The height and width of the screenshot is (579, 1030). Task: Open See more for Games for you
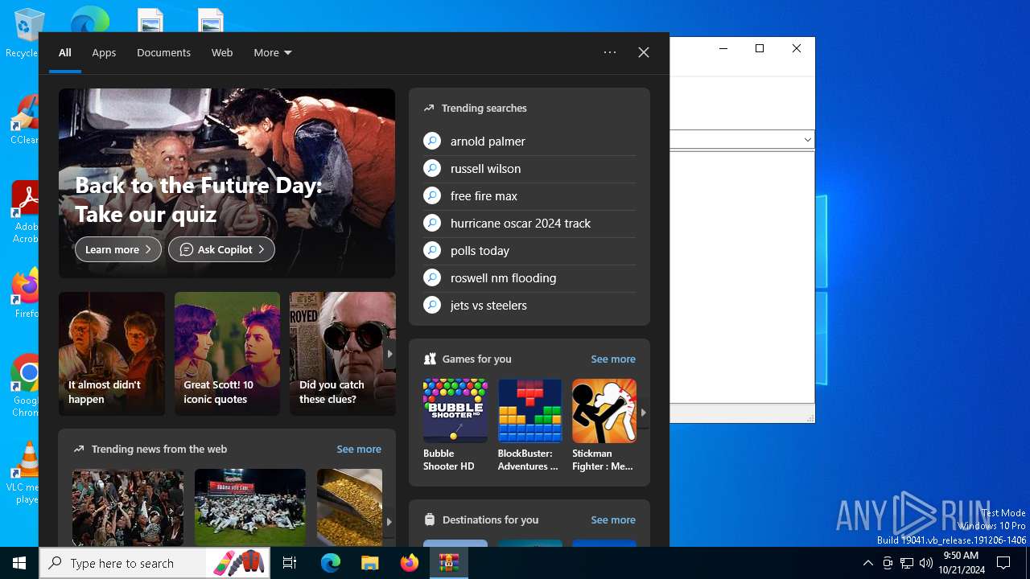(x=613, y=359)
